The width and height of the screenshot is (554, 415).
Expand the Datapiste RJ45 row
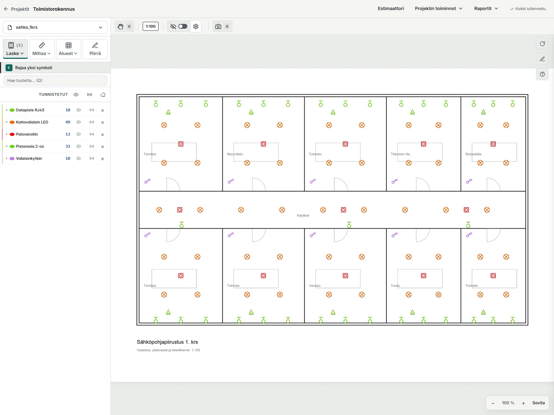(7, 110)
